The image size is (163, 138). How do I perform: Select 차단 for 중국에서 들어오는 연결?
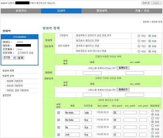coord(139,46)
